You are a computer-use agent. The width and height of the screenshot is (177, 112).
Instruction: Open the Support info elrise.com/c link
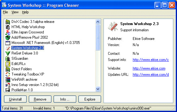point(151,60)
